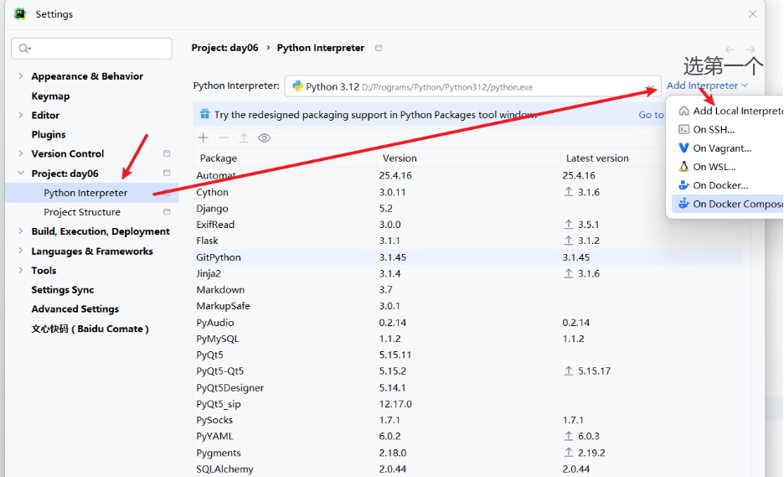Viewport: 784px width, 477px height.
Task: Close the Settings dialog
Action: click(752, 14)
